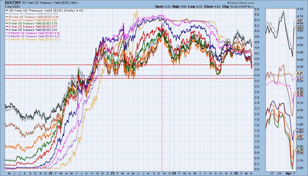Click the 1.0 label on main y-axis
Image resolution: width=308 pixels, height=176 pixels.
point(257,142)
